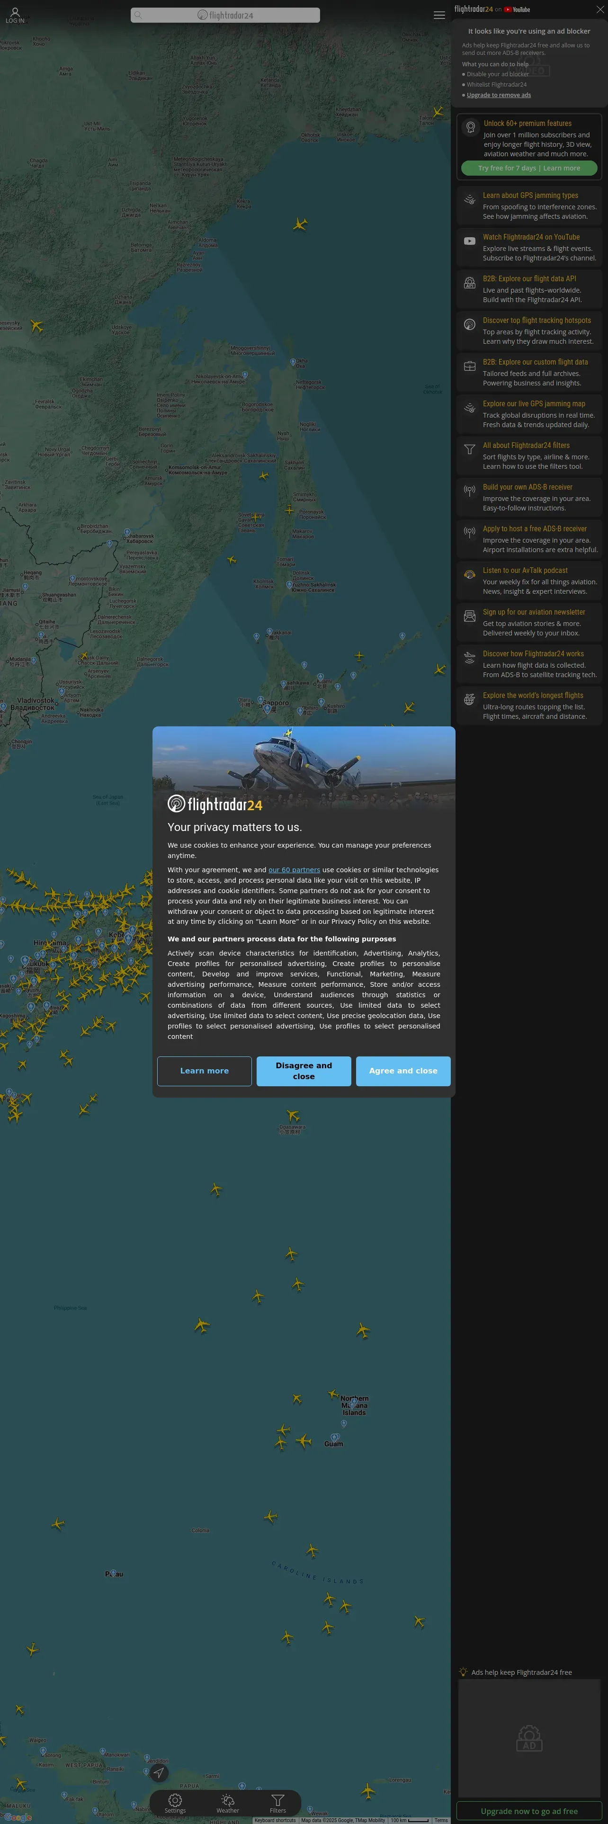The width and height of the screenshot is (608, 1824).
Task: Open Weather in the bottom toolbar
Action: (x=227, y=1804)
